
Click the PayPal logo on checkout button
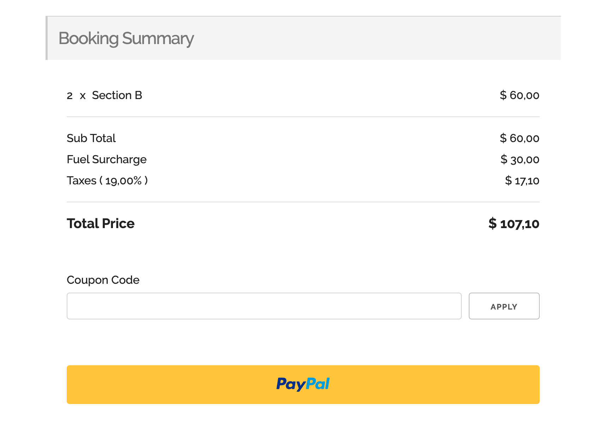coord(303,384)
